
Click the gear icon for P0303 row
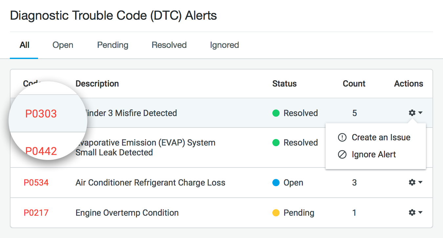click(412, 113)
